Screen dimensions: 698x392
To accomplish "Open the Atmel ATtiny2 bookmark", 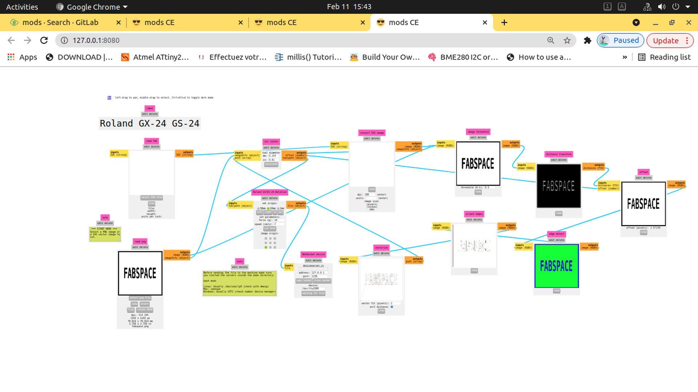I will pyautogui.click(x=155, y=57).
